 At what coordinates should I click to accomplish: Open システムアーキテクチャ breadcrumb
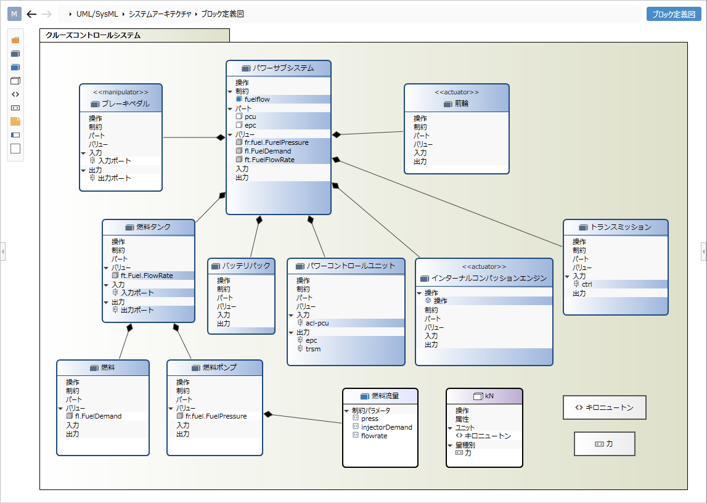[160, 14]
